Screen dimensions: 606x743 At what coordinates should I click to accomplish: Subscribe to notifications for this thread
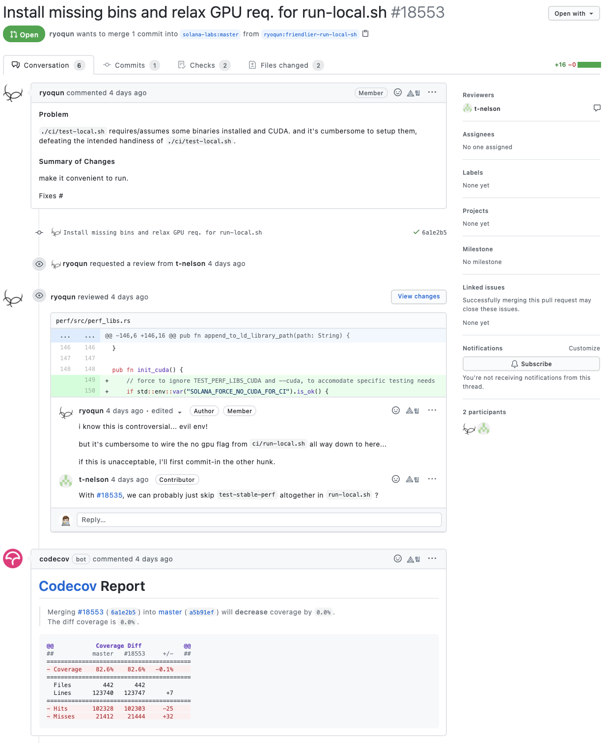(x=531, y=364)
